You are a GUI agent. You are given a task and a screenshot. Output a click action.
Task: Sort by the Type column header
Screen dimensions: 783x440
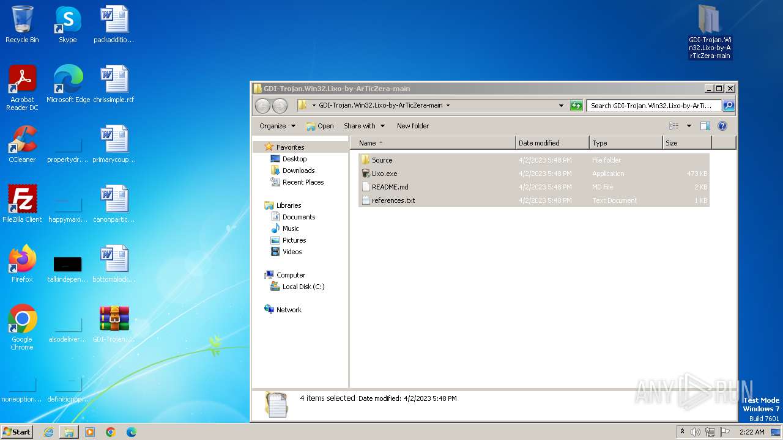[626, 143]
